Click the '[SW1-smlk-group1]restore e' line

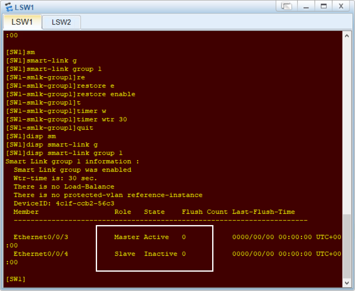pyautogui.click(x=60, y=86)
